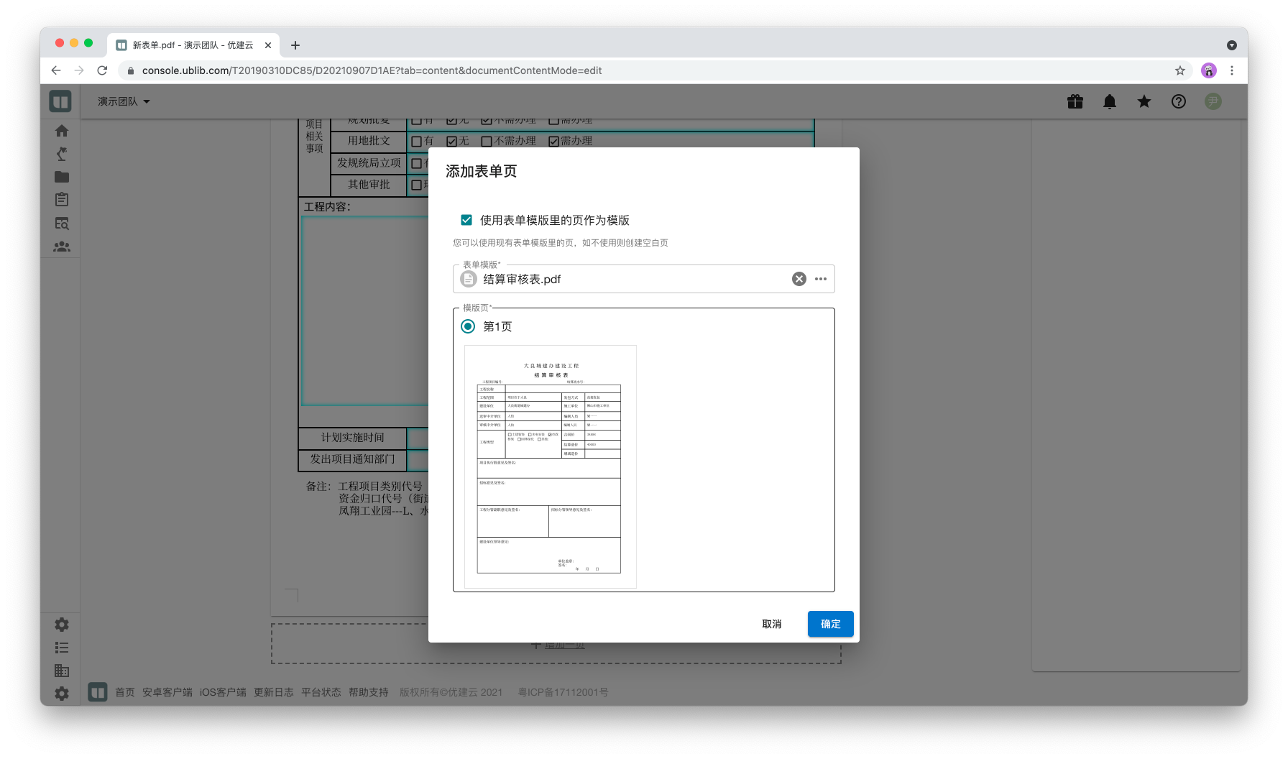Open the clipboard icon in left sidebar
The height and width of the screenshot is (759, 1288).
coord(62,200)
